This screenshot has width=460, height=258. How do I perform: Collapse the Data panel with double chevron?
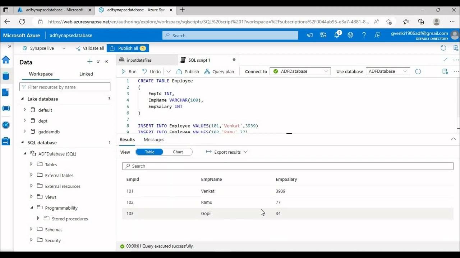pos(106,62)
